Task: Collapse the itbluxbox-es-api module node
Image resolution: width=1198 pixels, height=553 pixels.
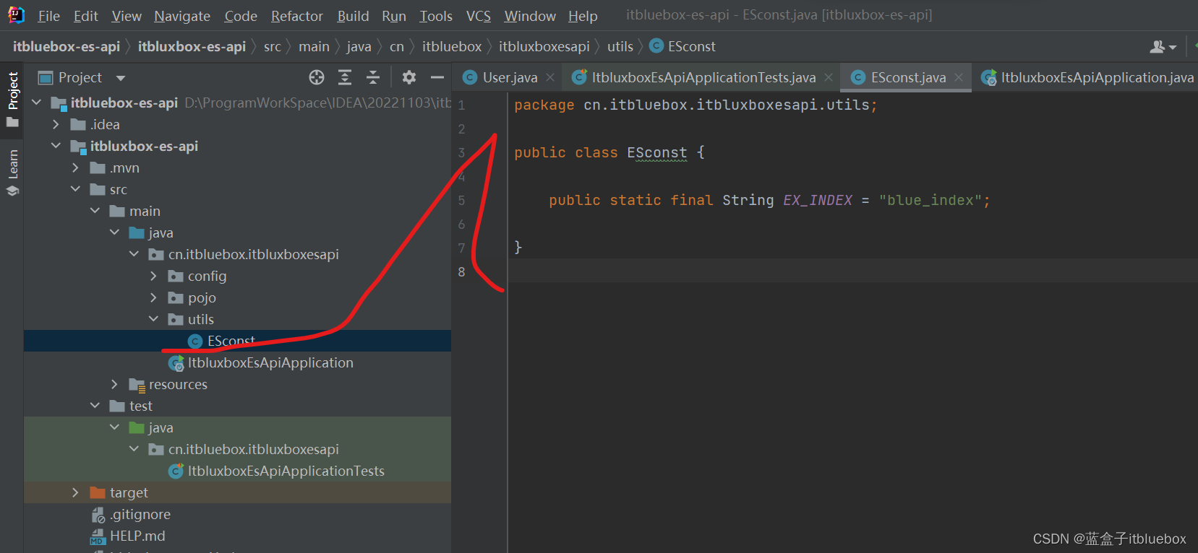Action: click(x=56, y=146)
